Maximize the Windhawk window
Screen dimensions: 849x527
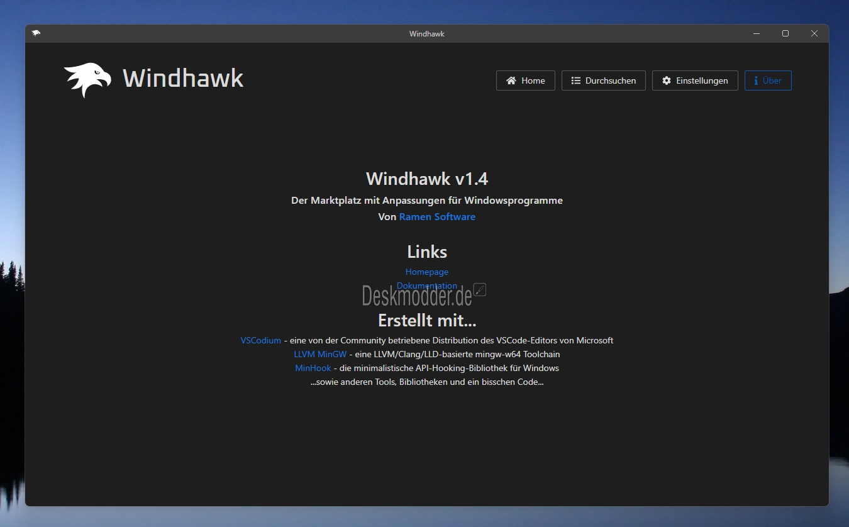tap(785, 33)
